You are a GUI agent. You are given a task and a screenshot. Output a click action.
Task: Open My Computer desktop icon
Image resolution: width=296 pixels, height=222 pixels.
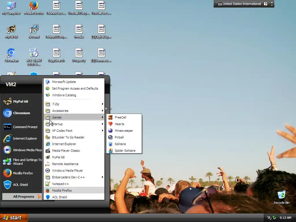pyautogui.click(x=11, y=8)
